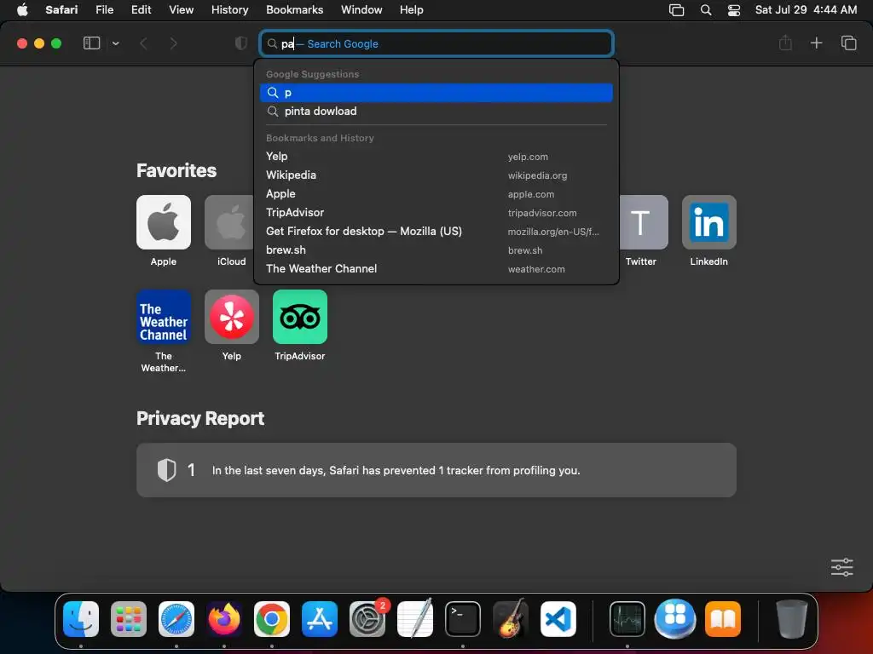Open the File menu
The height and width of the screenshot is (654, 873).
pos(104,9)
